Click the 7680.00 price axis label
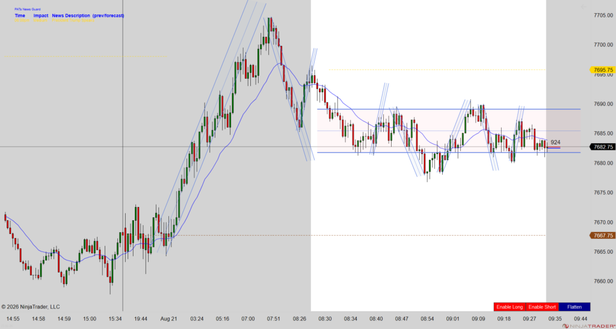The height and width of the screenshot is (329, 616). pos(604,163)
